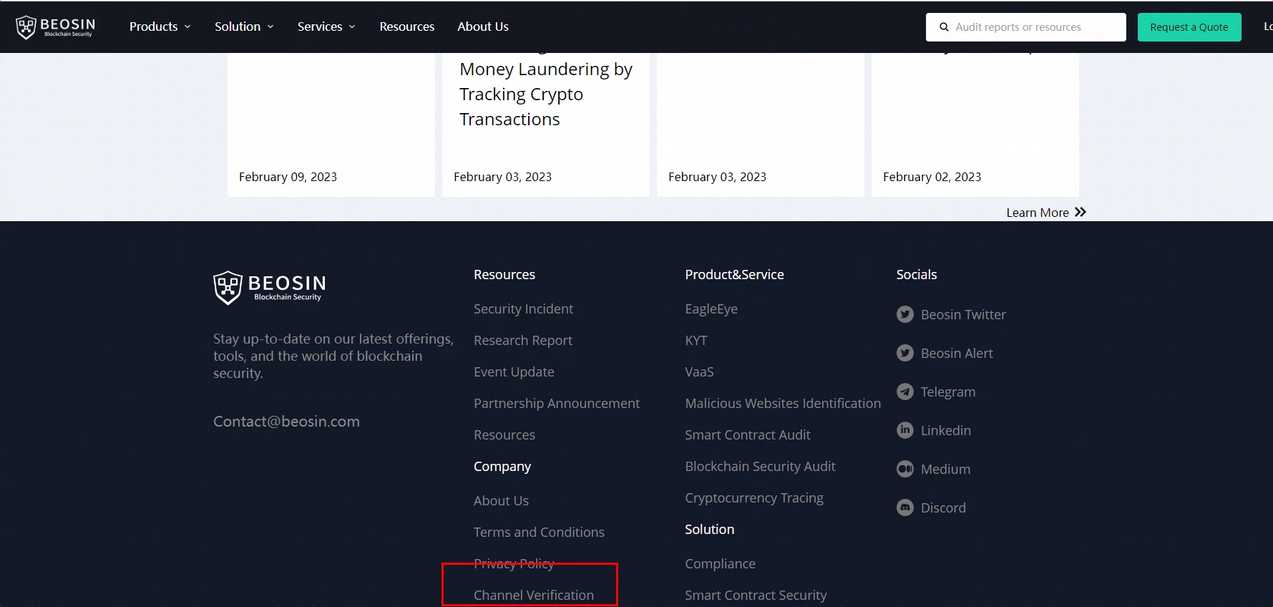Click the Request a Quote button
The height and width of the screenshot is (607, 1273).
[x=1189, y=27]
